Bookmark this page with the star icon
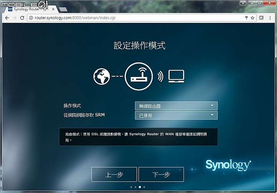 tap(252, 18)
